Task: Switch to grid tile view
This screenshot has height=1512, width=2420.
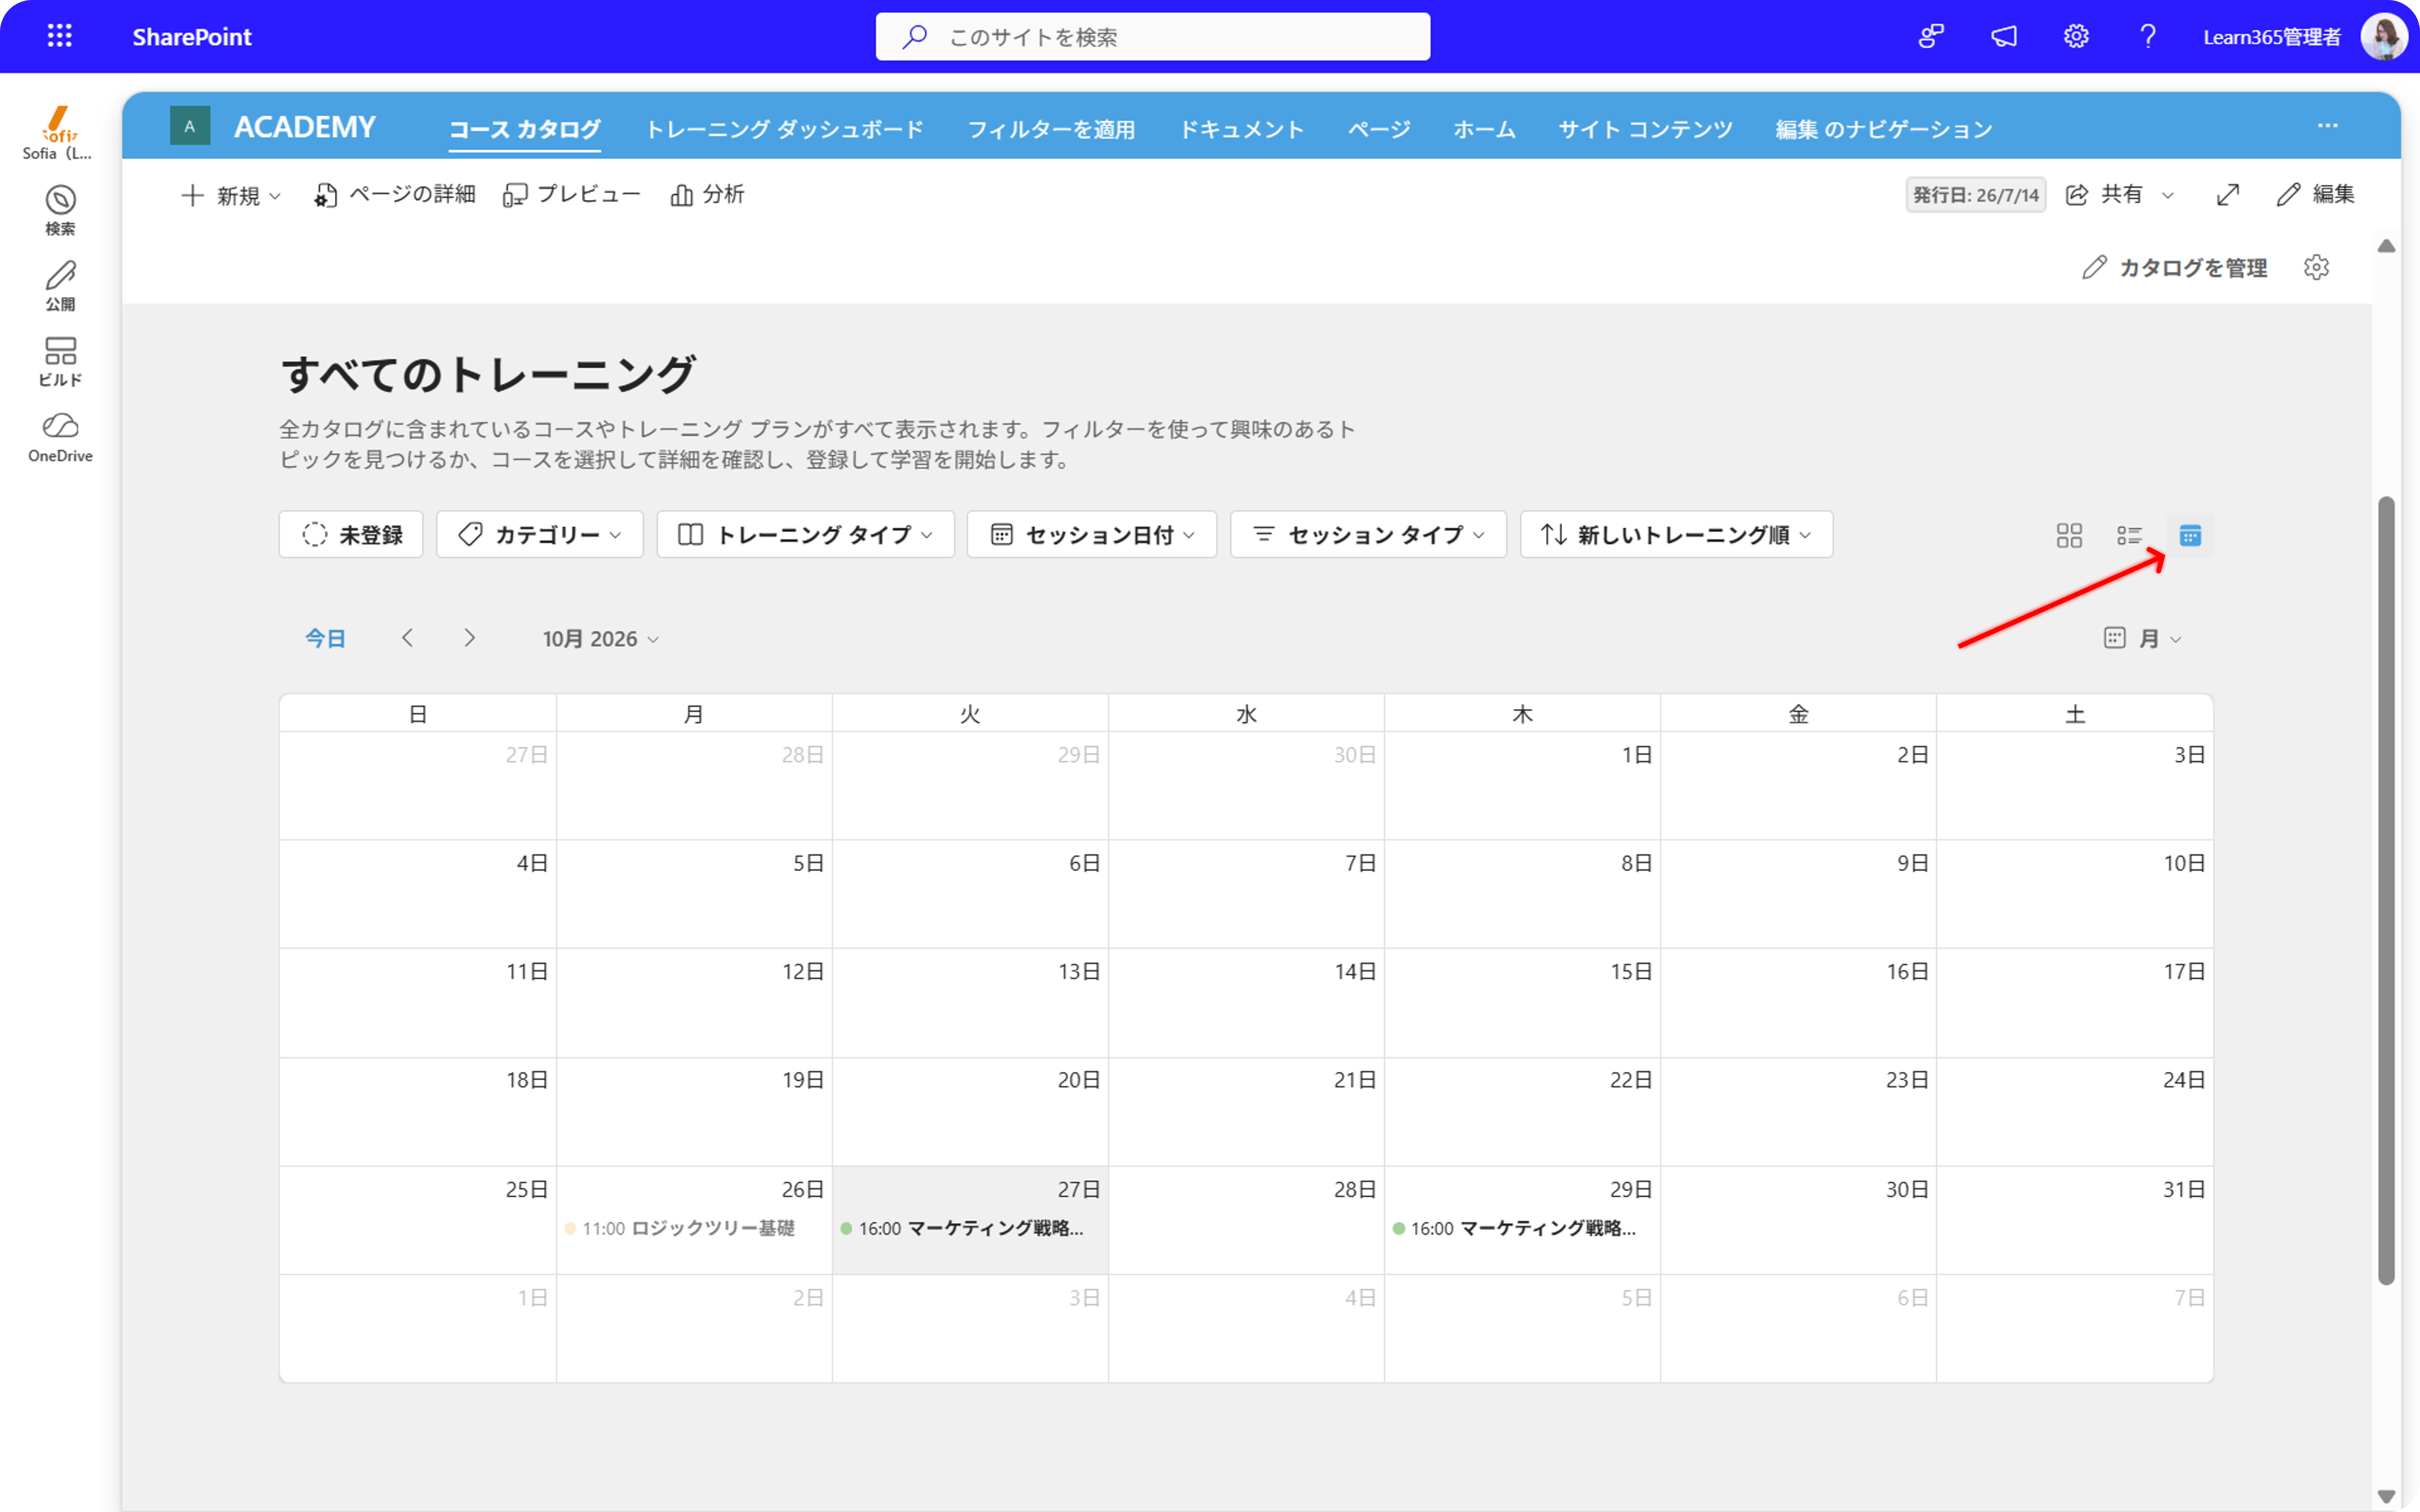Action: click(x=2069, y=535)
